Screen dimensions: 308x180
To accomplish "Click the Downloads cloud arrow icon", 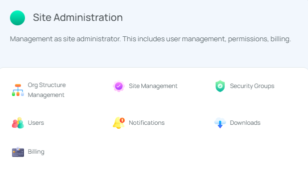I will click(x=220, y=123).
